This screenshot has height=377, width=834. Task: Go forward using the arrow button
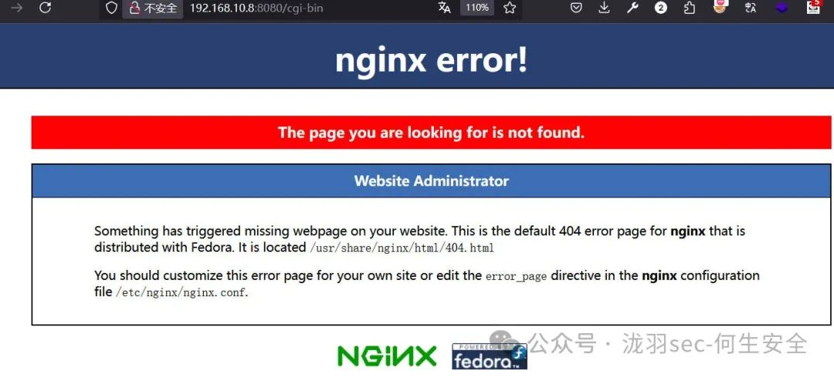(16, 8)
